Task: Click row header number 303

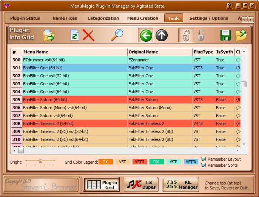Action: 17,84
